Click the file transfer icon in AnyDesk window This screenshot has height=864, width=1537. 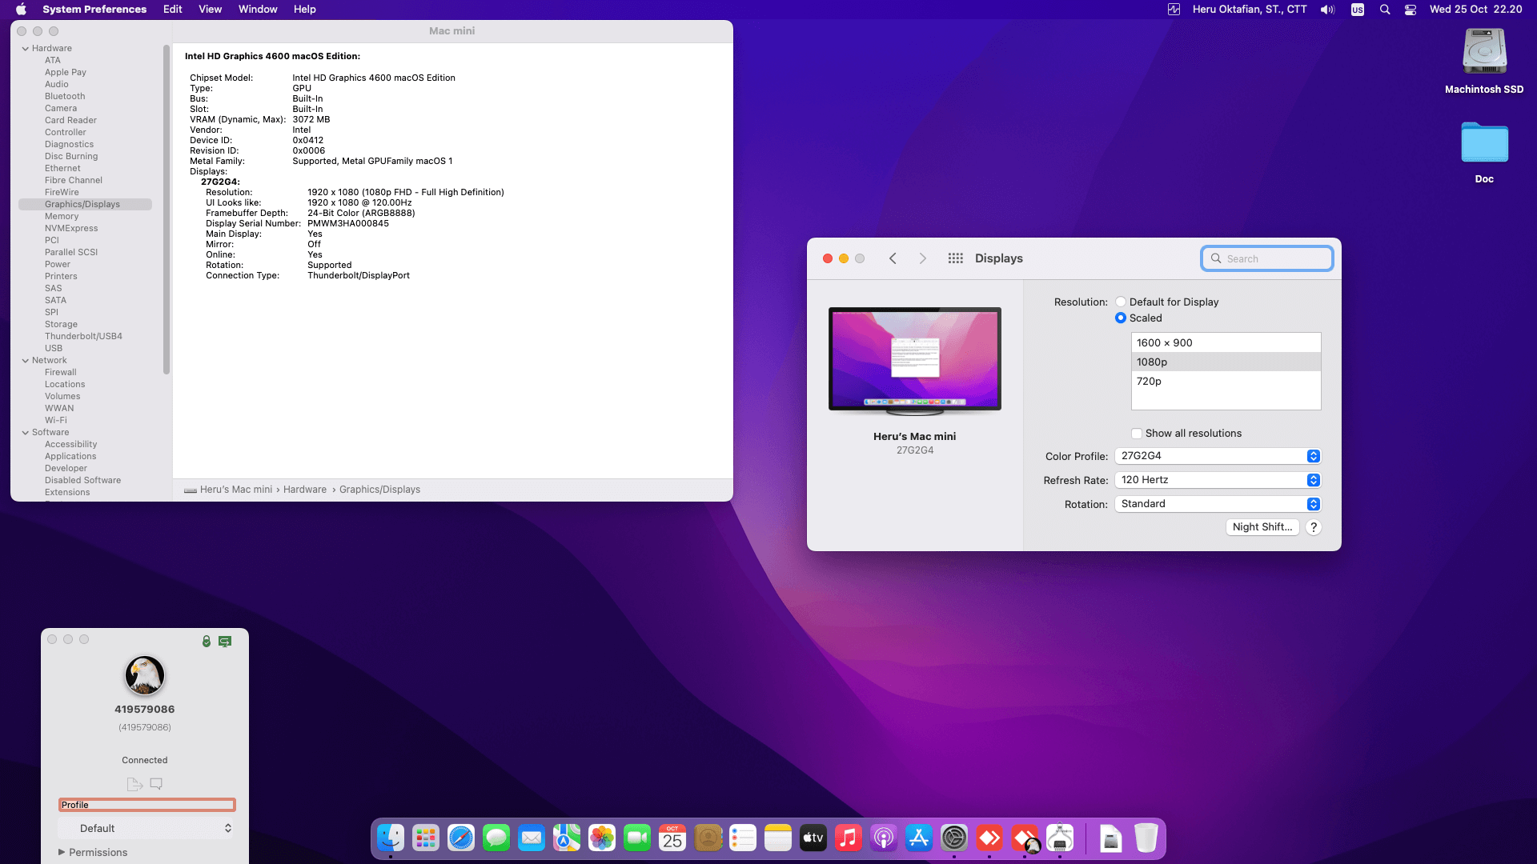coord(134,784)
